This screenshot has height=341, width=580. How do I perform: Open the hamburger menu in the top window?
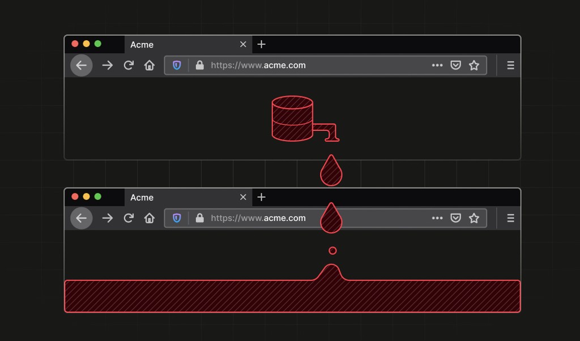[x=510, y=65]
